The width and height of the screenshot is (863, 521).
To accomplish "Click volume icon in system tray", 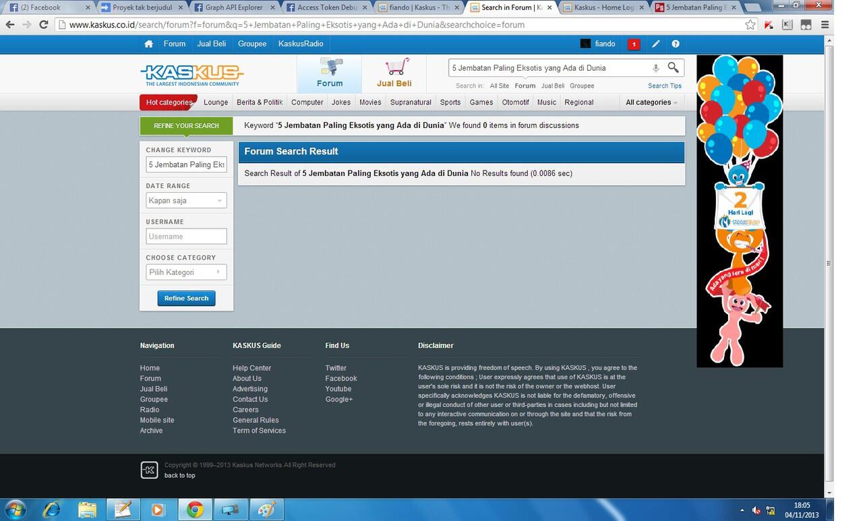I will click(756, 510).
